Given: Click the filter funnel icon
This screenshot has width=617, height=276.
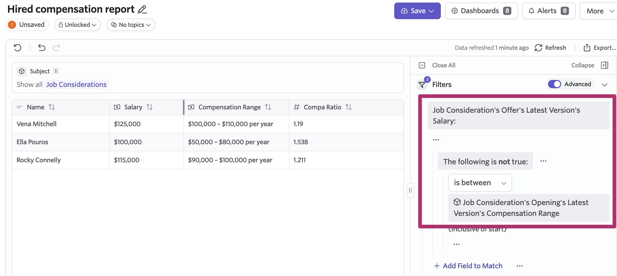Looking at the screenshot, I should 422,85.
